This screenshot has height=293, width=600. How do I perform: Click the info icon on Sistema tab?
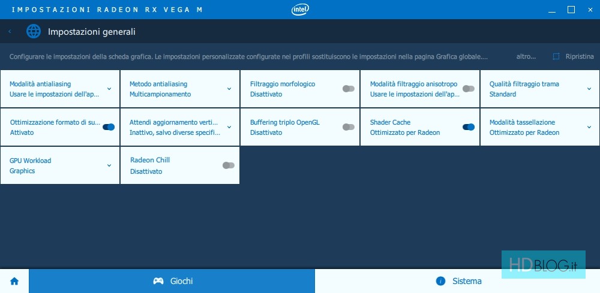440,281
